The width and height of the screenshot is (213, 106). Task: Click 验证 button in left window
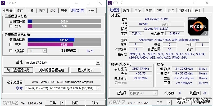75,103
